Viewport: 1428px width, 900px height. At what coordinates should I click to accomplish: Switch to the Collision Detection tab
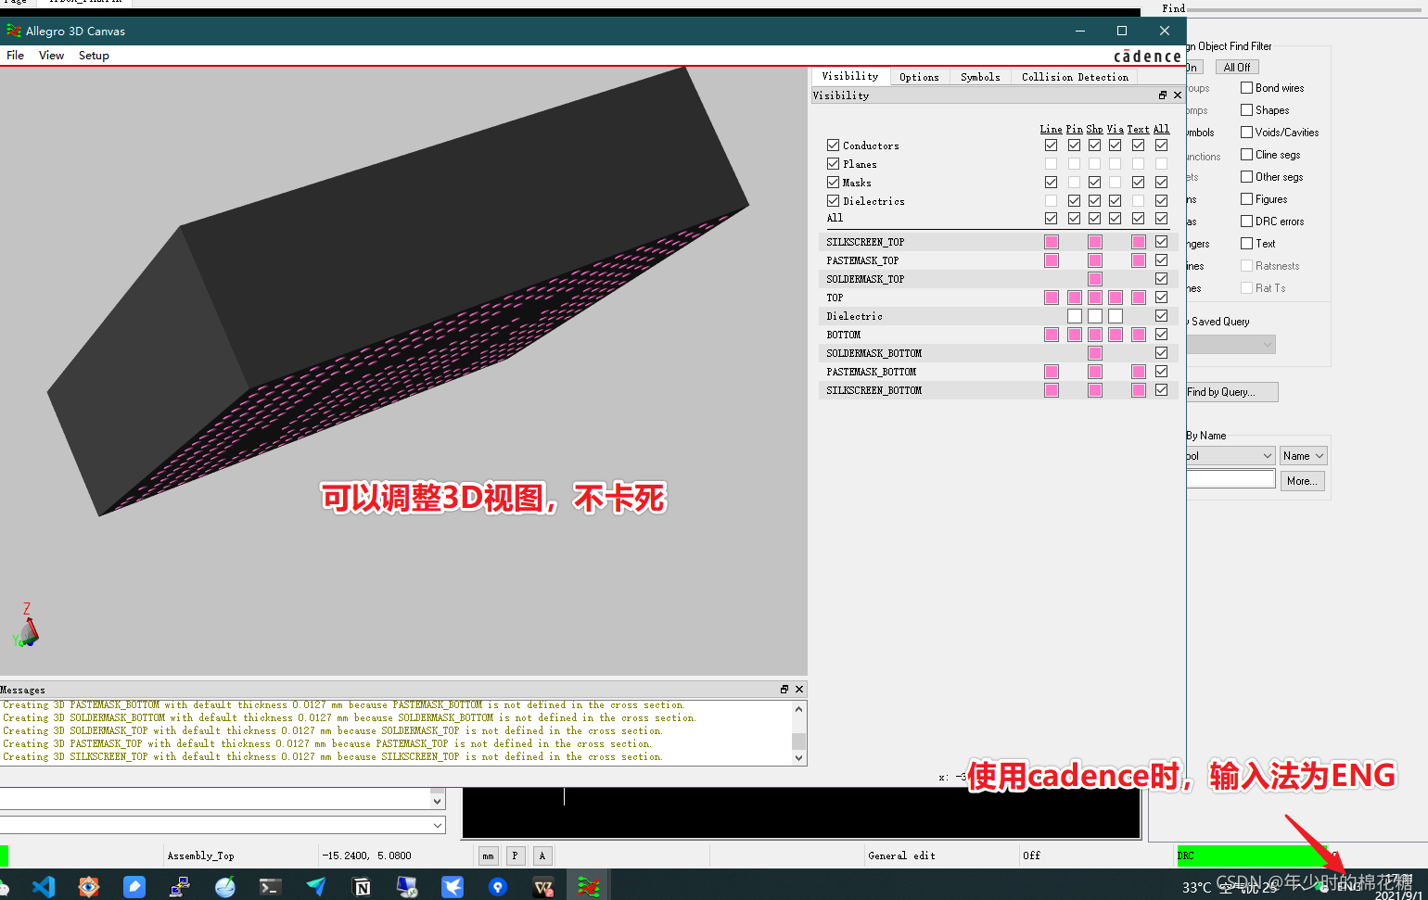tap(1075, 77)
